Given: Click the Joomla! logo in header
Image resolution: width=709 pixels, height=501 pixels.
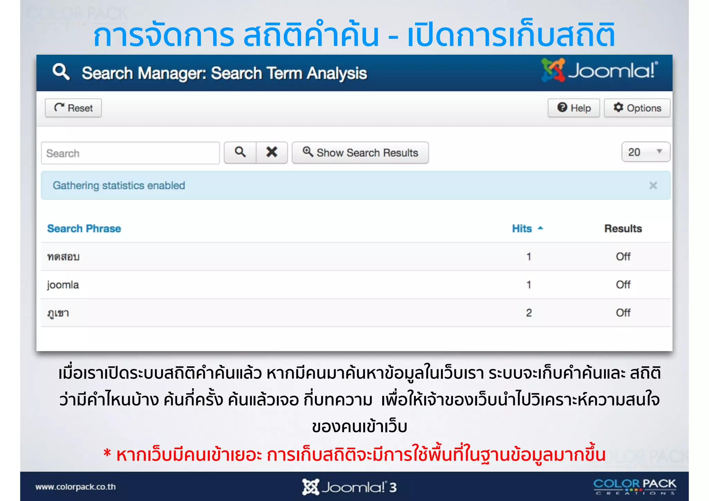Looking at the screenshot, I should point(599,70).
